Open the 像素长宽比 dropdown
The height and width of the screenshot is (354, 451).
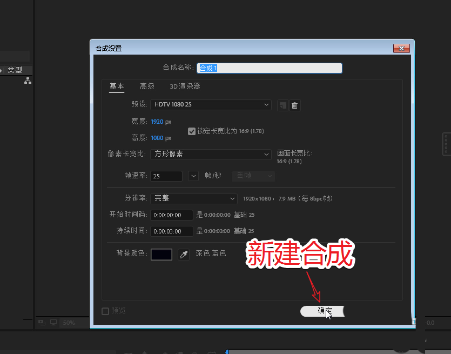click(x=211, y=154)
